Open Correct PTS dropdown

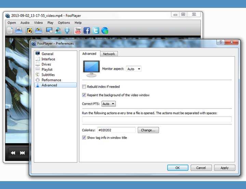click(109, 104)
